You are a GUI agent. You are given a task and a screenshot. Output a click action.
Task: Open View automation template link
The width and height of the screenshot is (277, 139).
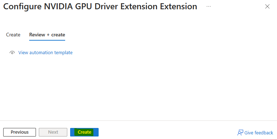point(46,52)
